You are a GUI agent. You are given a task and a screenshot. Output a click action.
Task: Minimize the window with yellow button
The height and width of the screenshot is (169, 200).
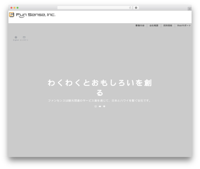[x=14, y=8]
